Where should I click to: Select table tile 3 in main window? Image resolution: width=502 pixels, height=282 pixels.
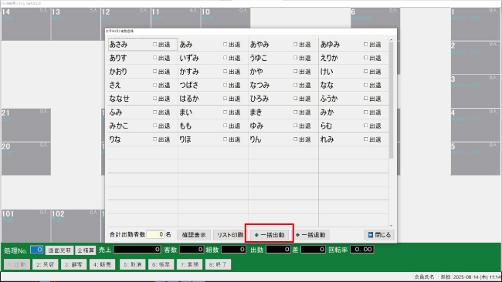click(476, 92)
